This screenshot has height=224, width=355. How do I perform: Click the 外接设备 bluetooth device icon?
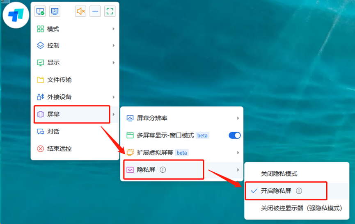[40, 97]
